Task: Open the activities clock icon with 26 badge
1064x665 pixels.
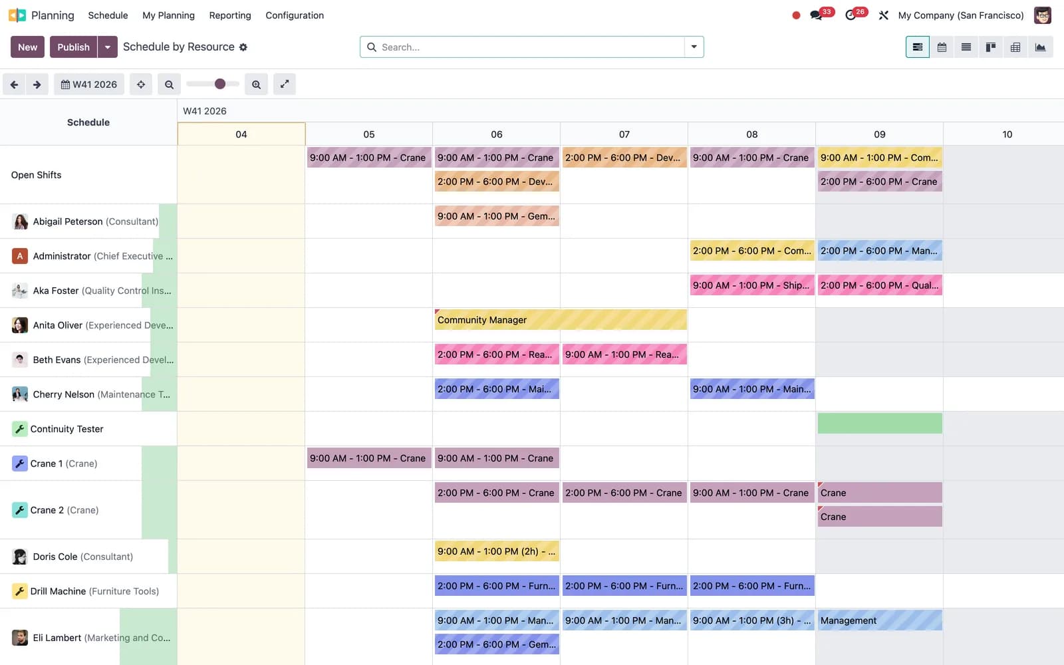Action: (x=851, y=15)
